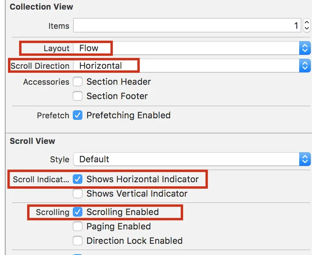Enable the Section Footer checkbox
312x255 pixels.
[x=78, y=96]
